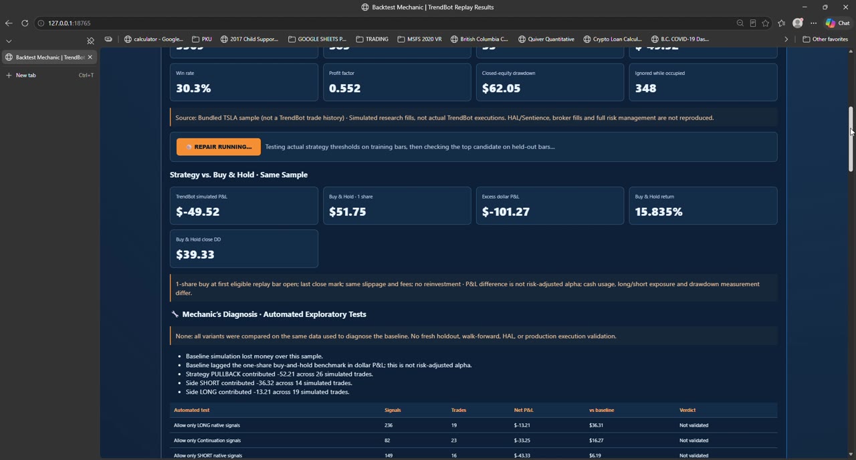Screen dimensions: 856x460
Task: Select the Backtest Mechanic TrendBot tab
Action: 49,57
